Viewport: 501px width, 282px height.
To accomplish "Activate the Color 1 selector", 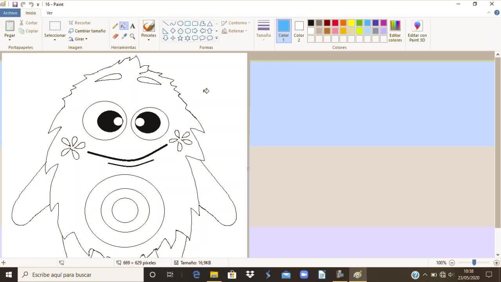I will click(283, 31).
